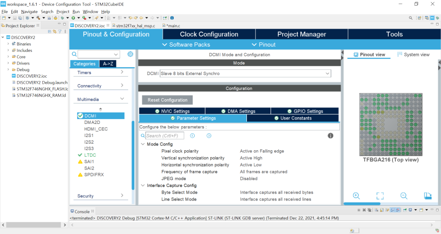Click the rotate pinout view icon
The height and width of the screenshot is (234, 441).
click(428, 196)
